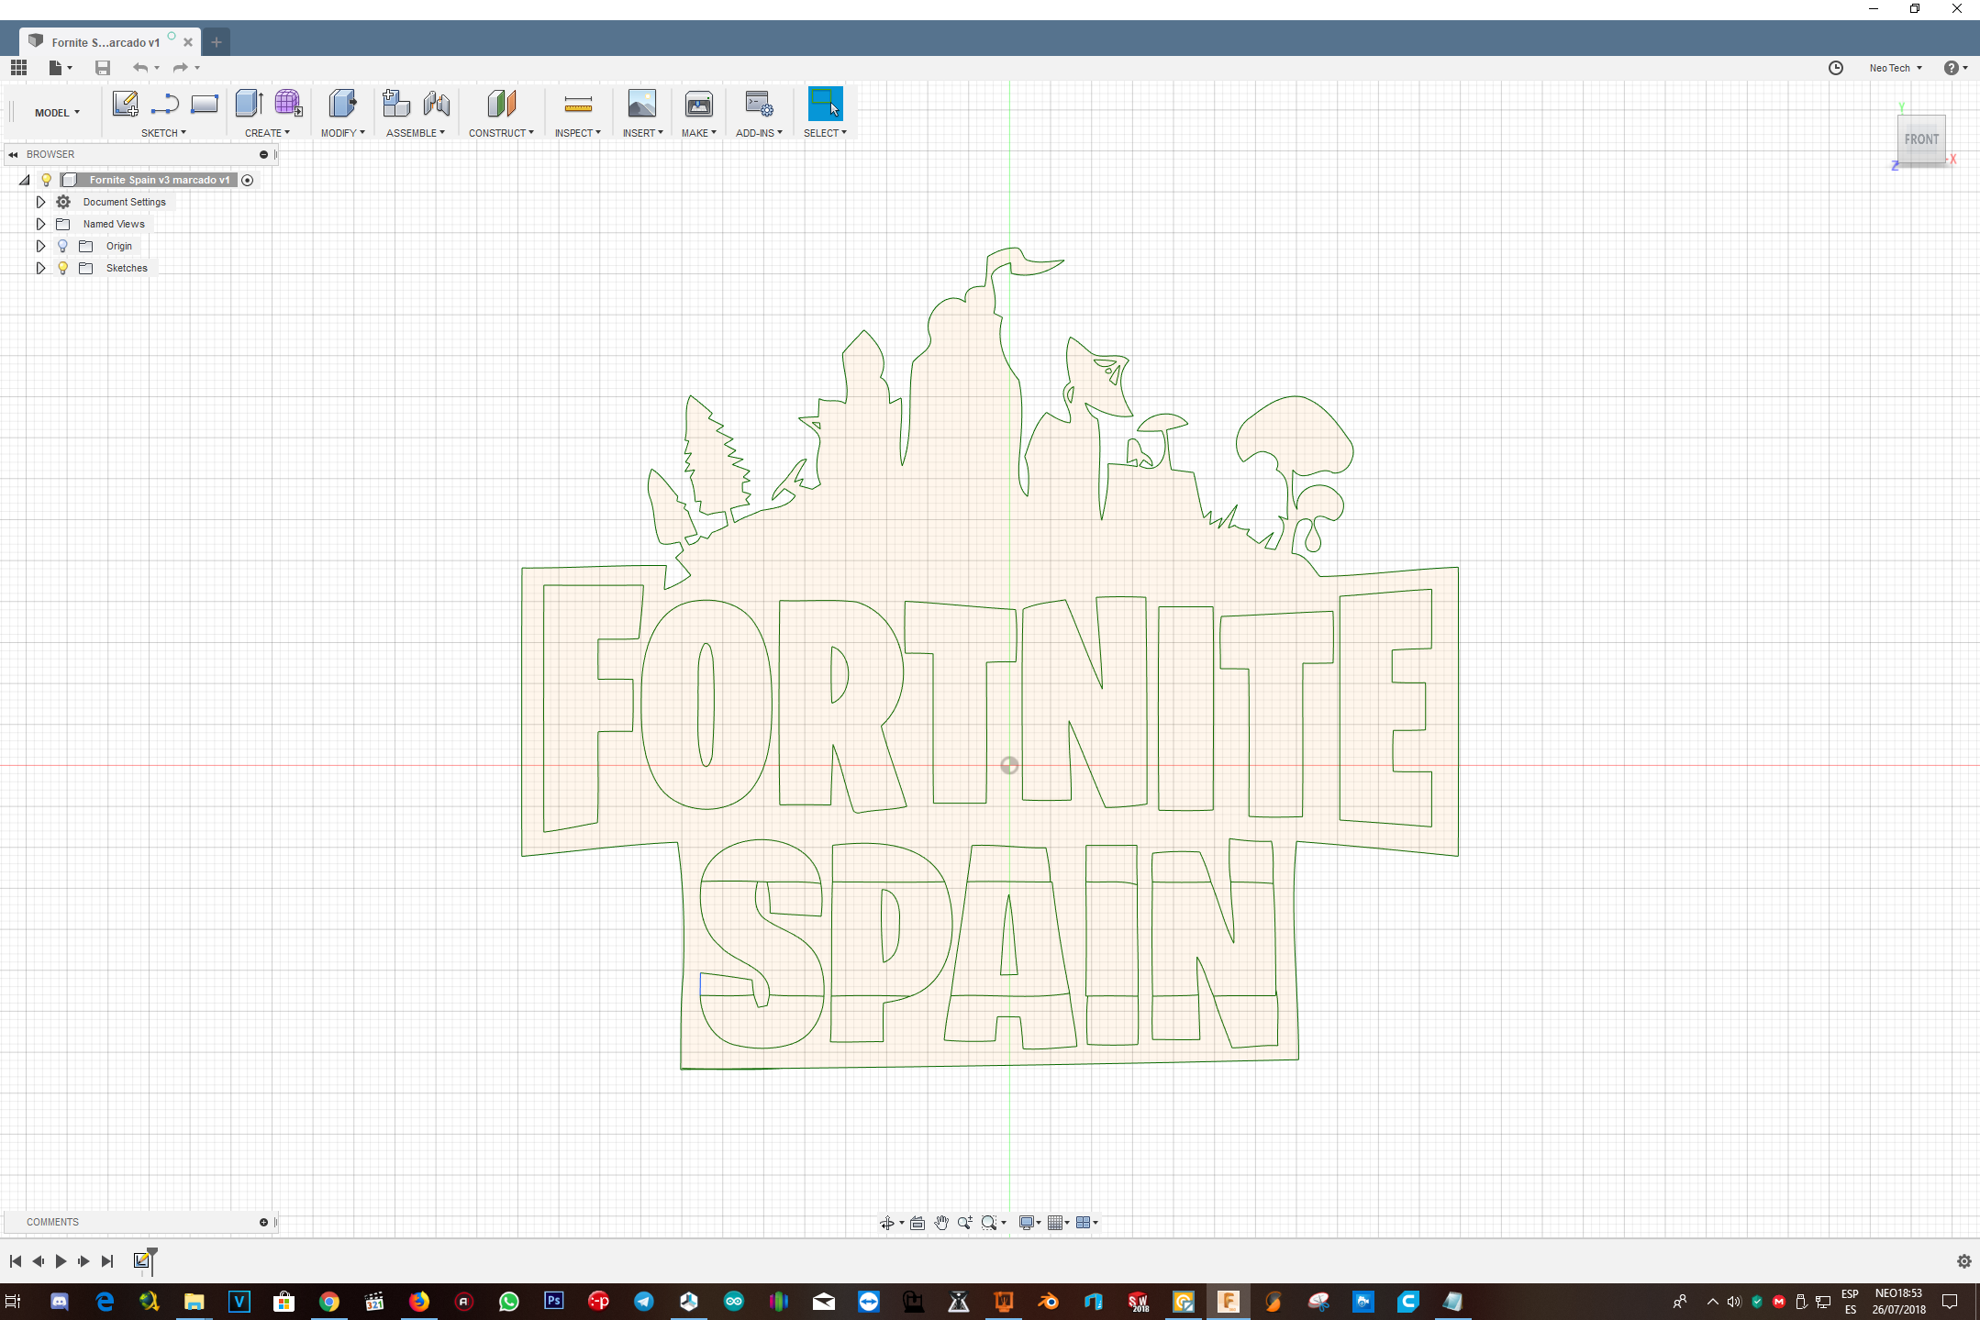This screenshot has height=1320, width=1980.
Task: Select the Press Pull modify tool
Action: click(342, 104)
